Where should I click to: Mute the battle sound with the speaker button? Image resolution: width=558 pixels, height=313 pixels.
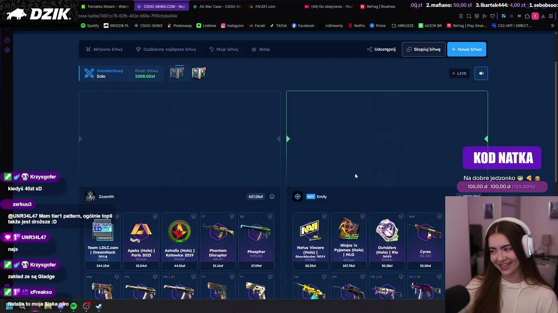point(481,73)
